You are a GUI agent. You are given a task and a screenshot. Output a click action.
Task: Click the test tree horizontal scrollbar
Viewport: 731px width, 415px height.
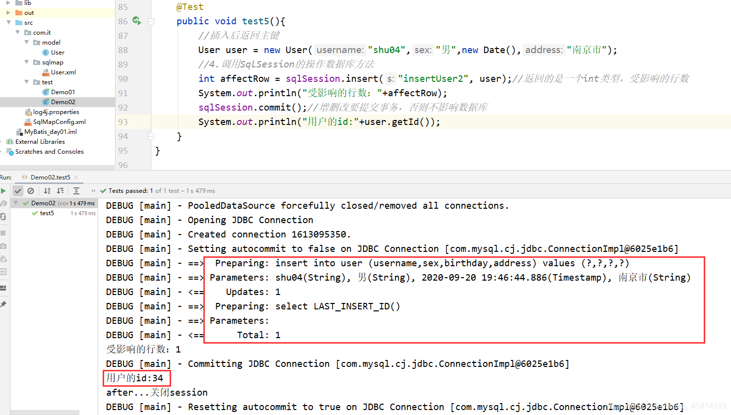[45, 413]
